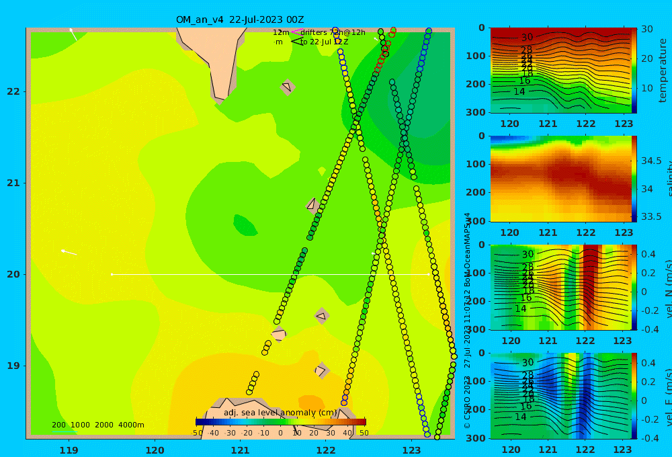This screenshot has height=457, width=672.
Task: Click the 'to 22 Jul 12Z' legend text
Action: point(324,42)
